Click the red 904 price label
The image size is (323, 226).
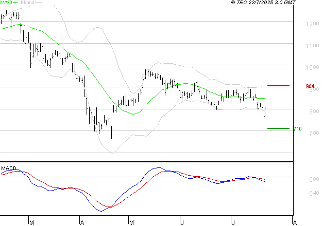click(x=310, y=86)
